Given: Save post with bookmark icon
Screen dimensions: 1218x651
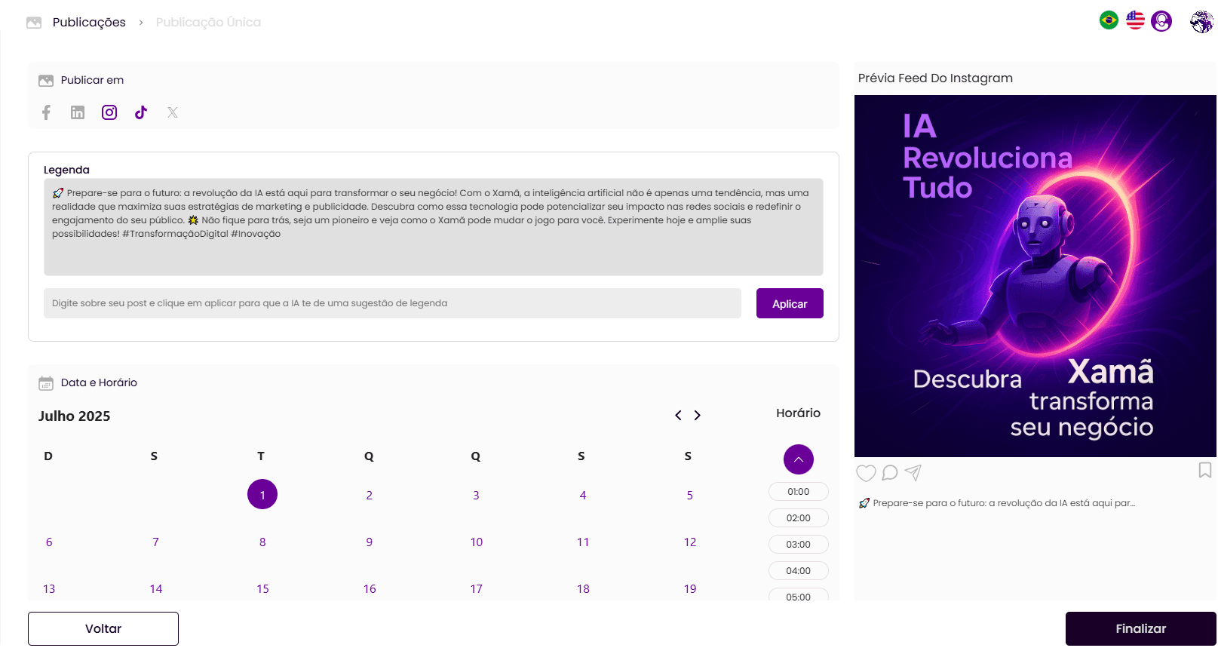Looking at the screenshot, I should click(1205, 470).
